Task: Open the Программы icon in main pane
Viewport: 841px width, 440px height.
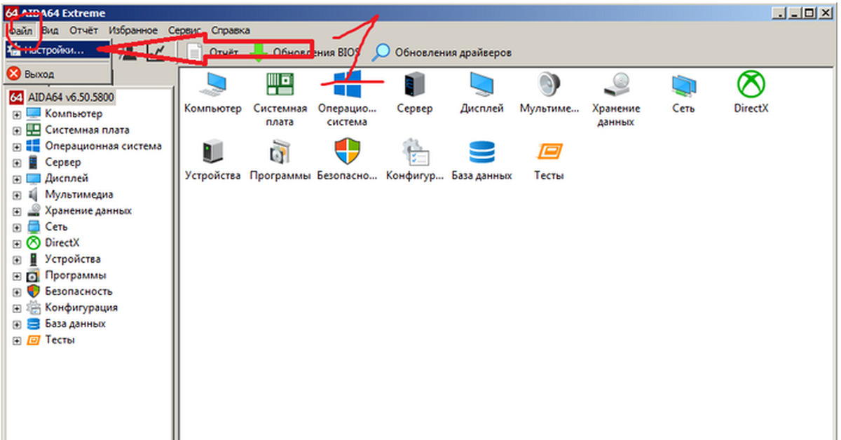Action: click(x=280, y=152)
